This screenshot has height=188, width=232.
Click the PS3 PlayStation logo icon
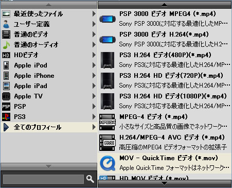[6, 117]
